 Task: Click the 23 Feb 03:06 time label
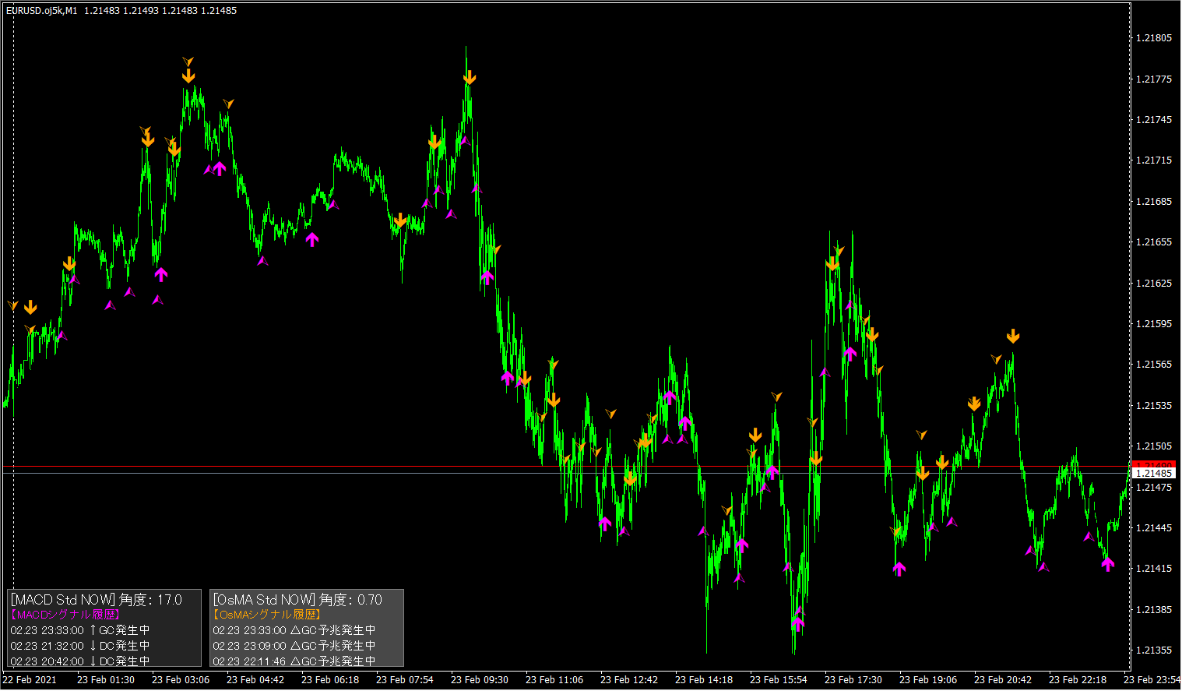click(x=181, y=680)
